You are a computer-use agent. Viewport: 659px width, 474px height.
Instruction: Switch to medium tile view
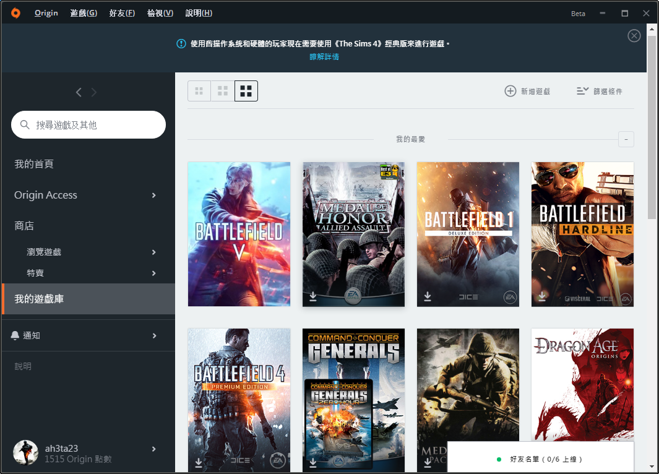(x=222, y=91)
